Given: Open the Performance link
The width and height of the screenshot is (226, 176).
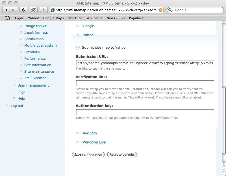Looking at the screenshot, I should [x=35, y=58].
